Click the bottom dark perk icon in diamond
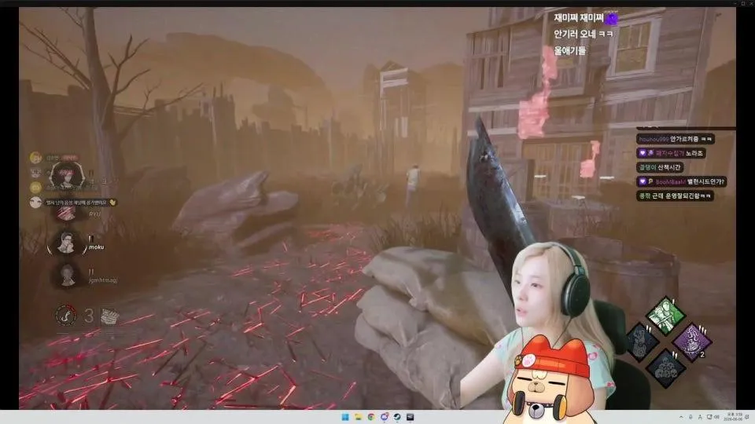755x424 pixels. point(666,368)
